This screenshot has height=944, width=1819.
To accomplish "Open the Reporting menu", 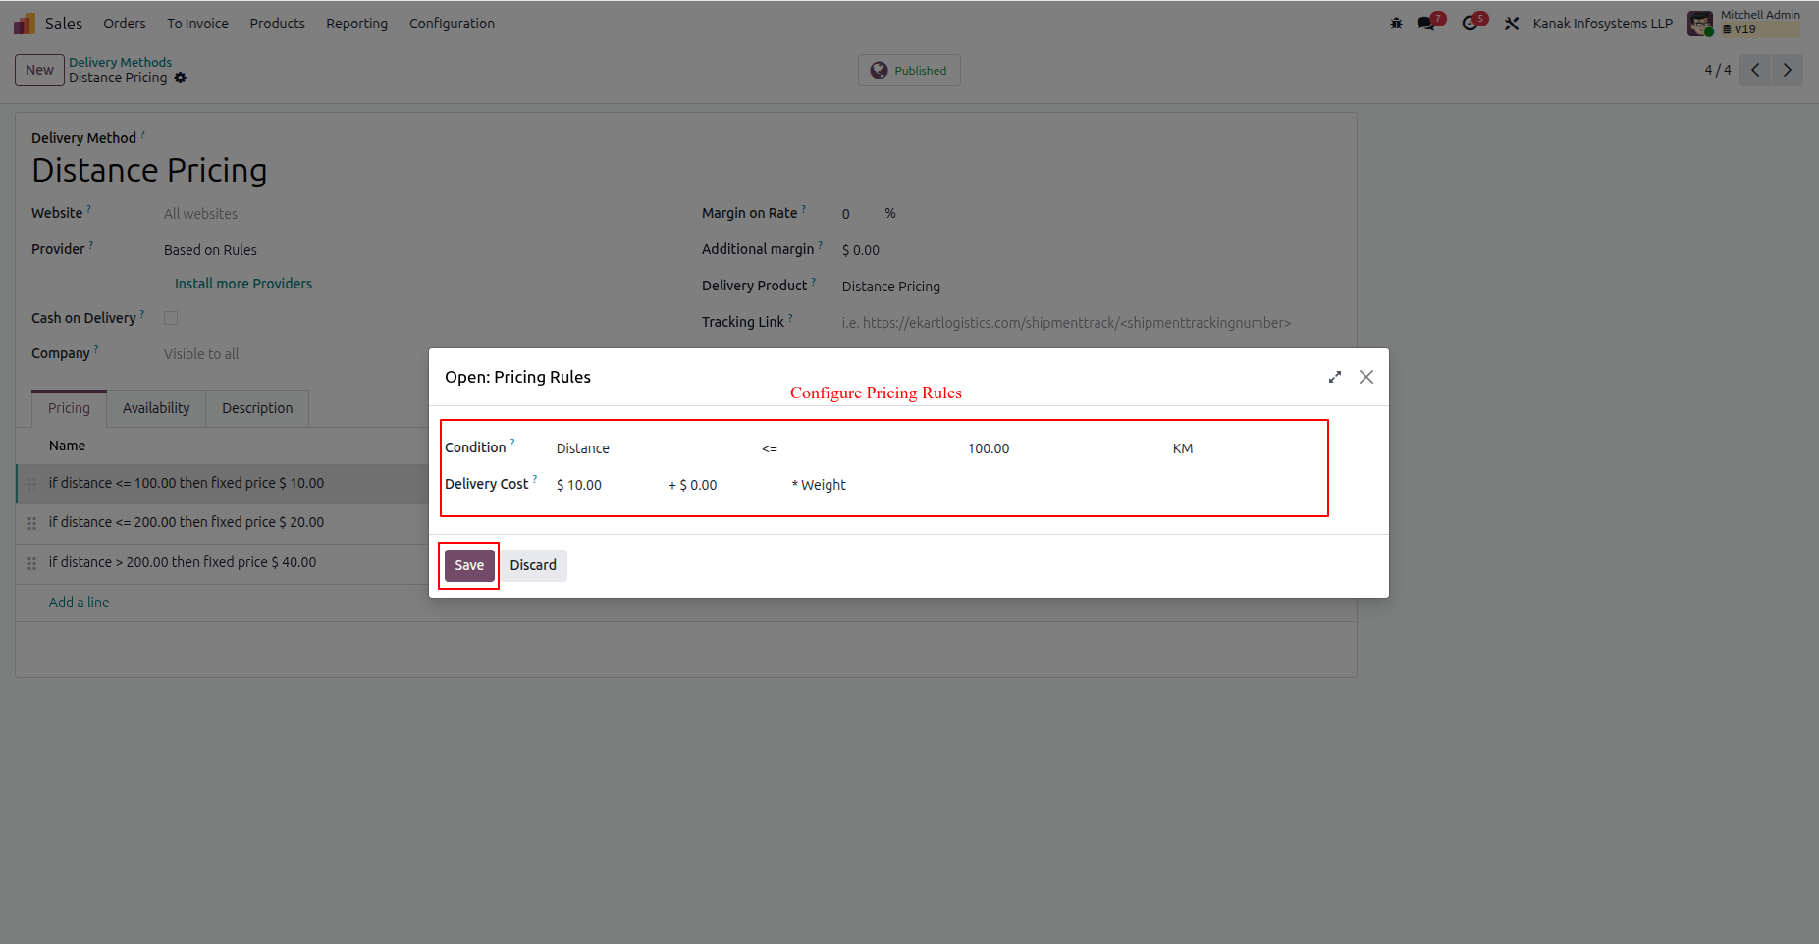I will (356, 23).
